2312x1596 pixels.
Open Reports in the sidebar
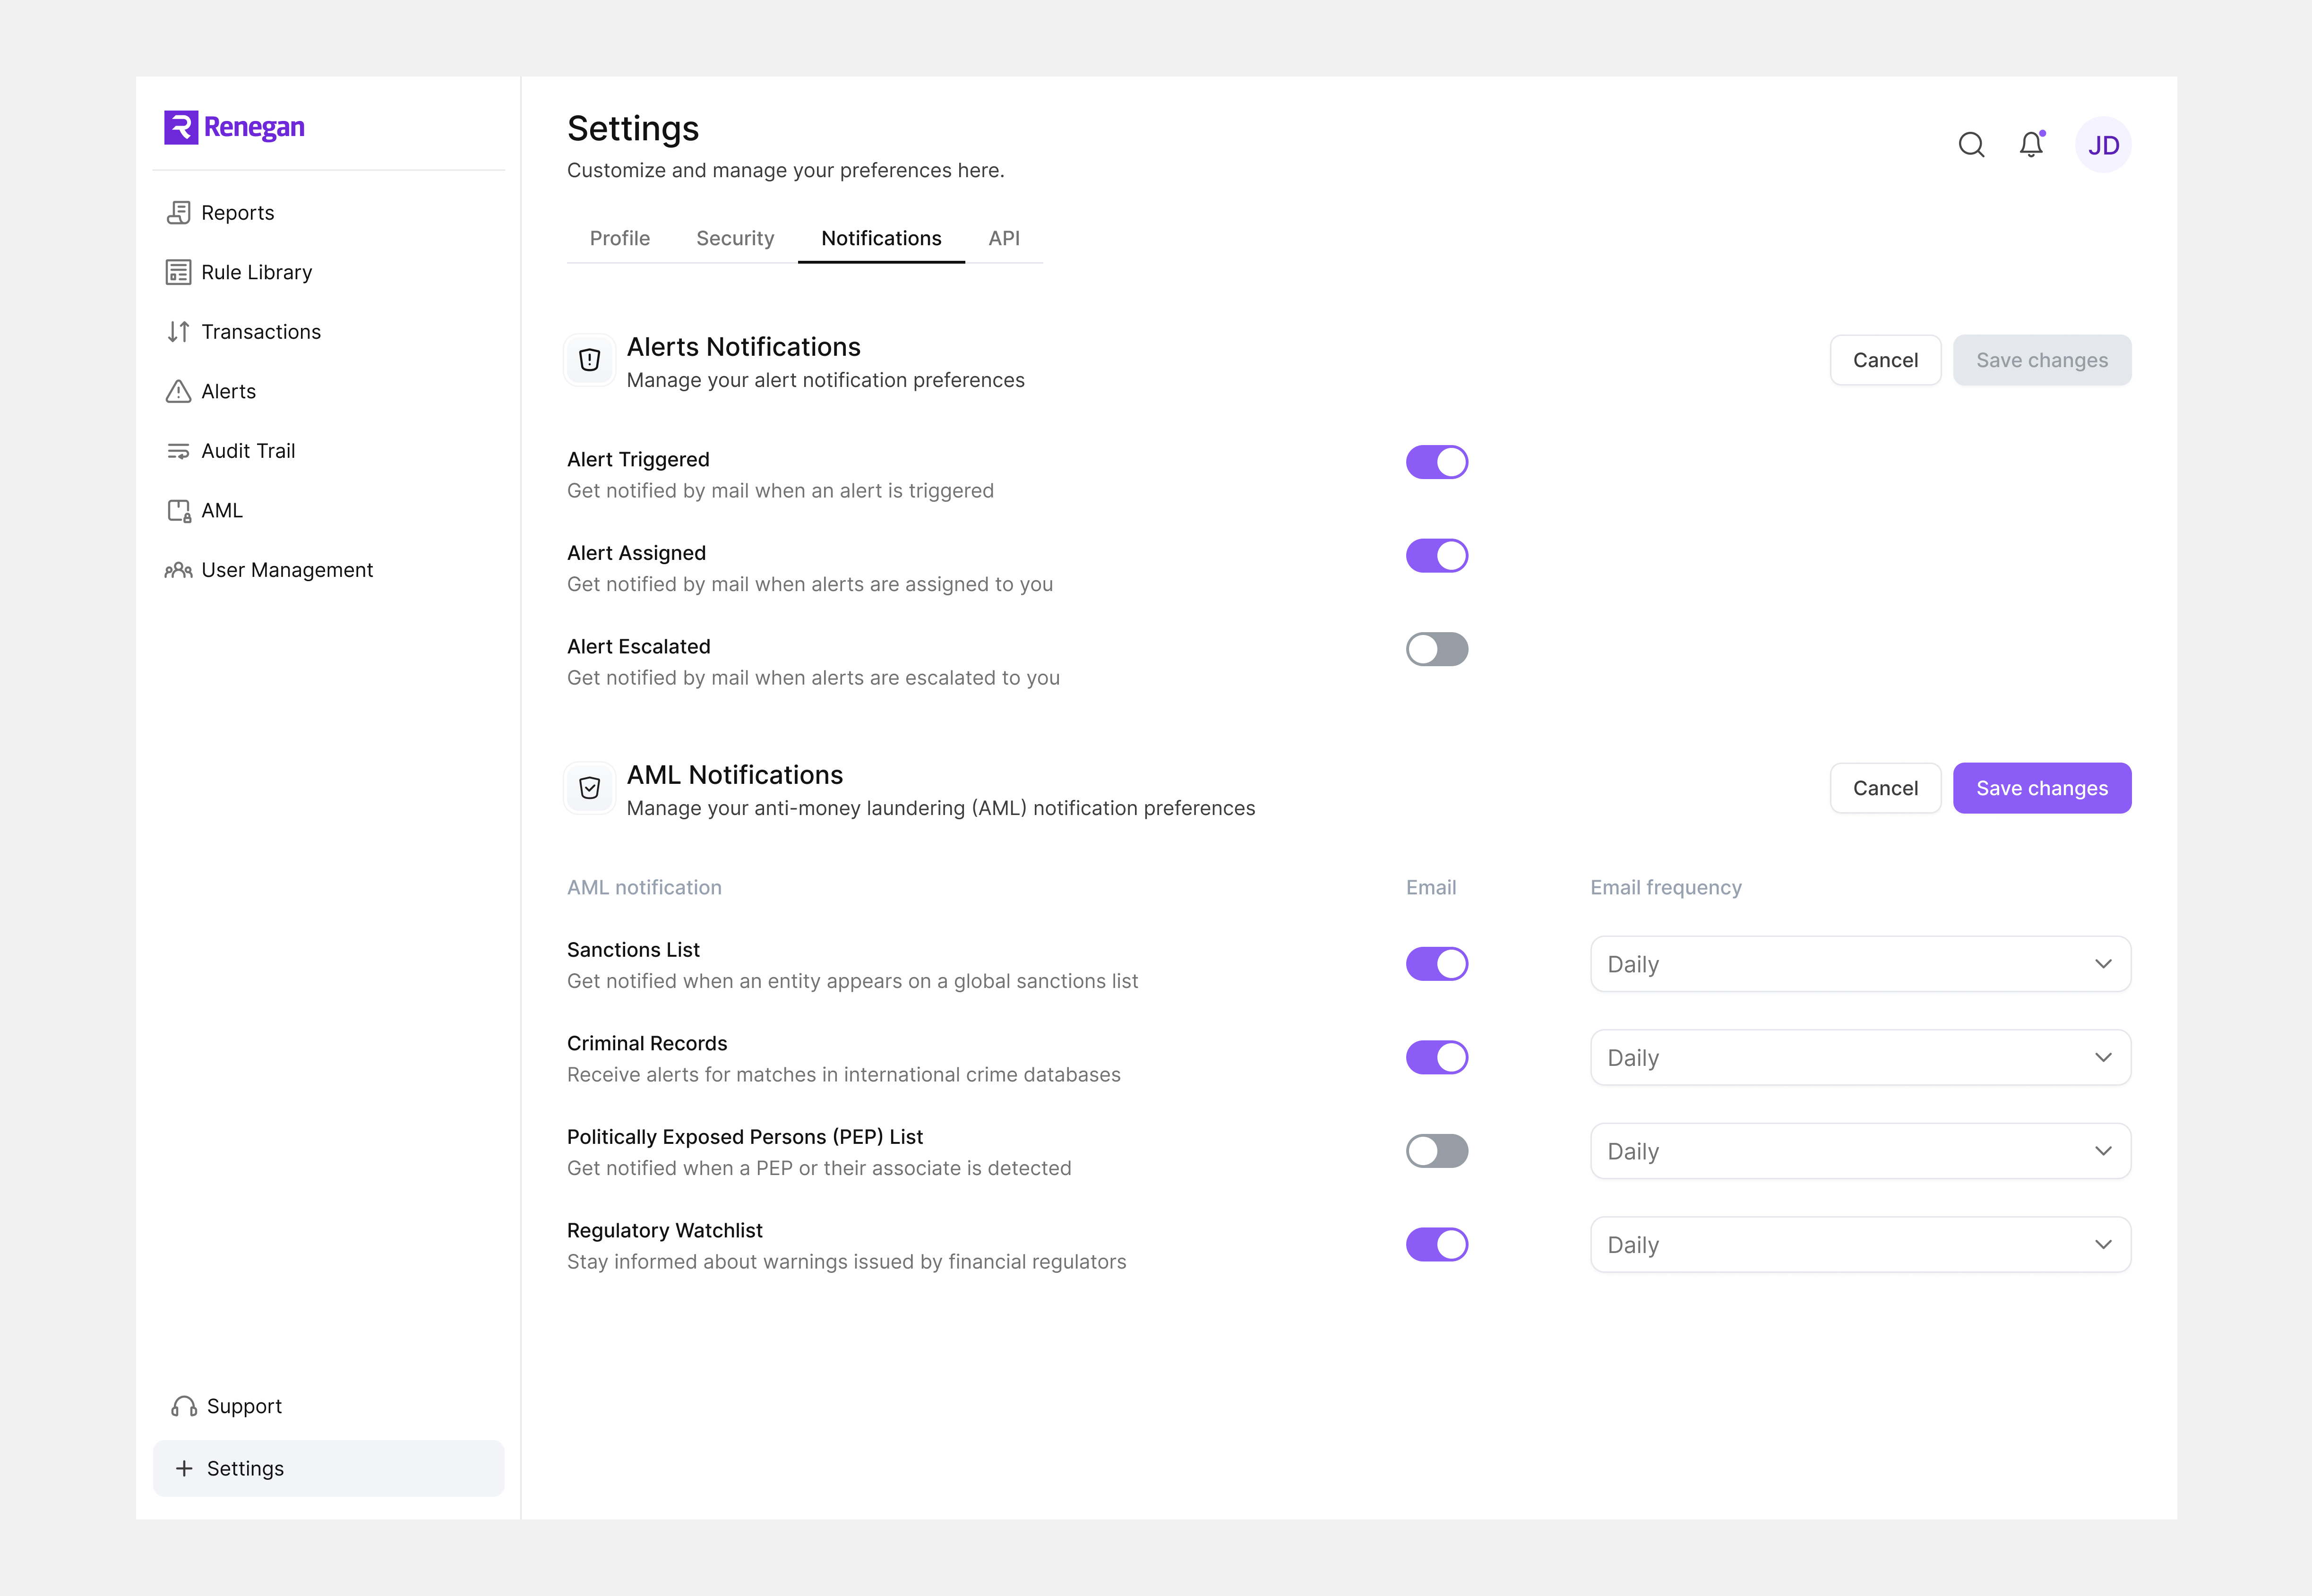click(329, 213)
